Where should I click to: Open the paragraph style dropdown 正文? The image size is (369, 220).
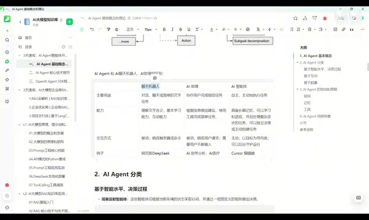132,29
